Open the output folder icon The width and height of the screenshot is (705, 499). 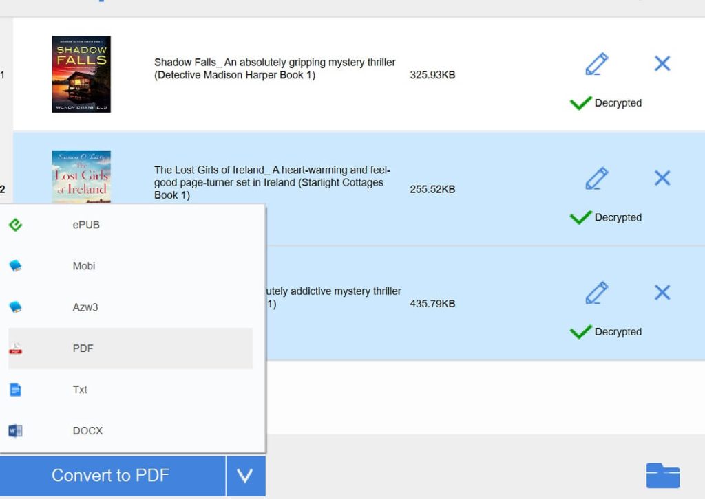click(663, 474)
